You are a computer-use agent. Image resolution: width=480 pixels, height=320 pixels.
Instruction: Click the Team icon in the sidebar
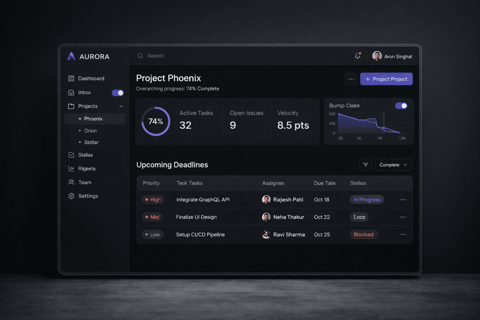coord(71,182)
